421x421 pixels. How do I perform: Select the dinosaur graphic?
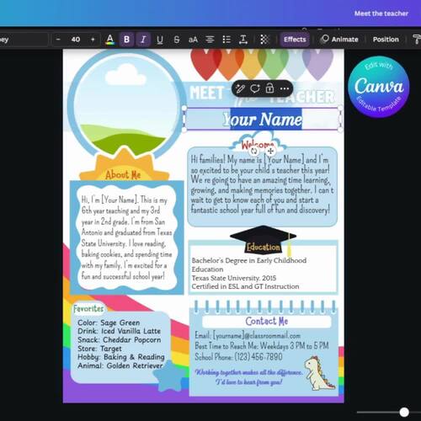point(319,373)
